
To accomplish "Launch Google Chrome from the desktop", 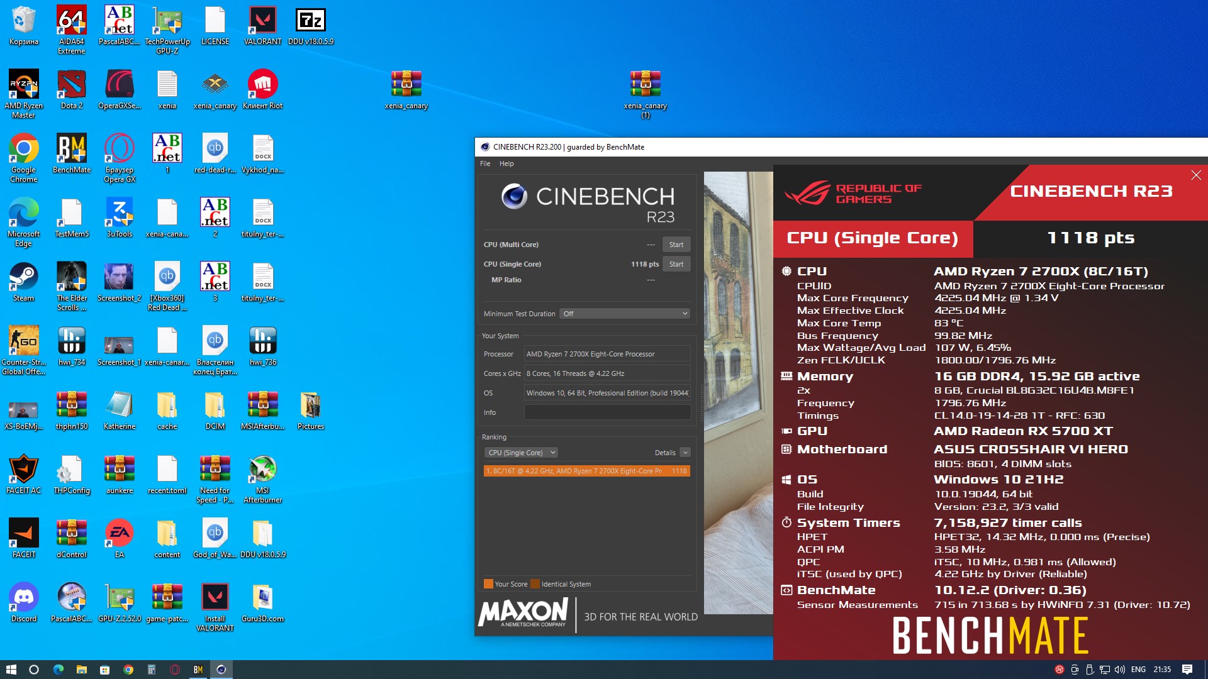I will 23,158.
